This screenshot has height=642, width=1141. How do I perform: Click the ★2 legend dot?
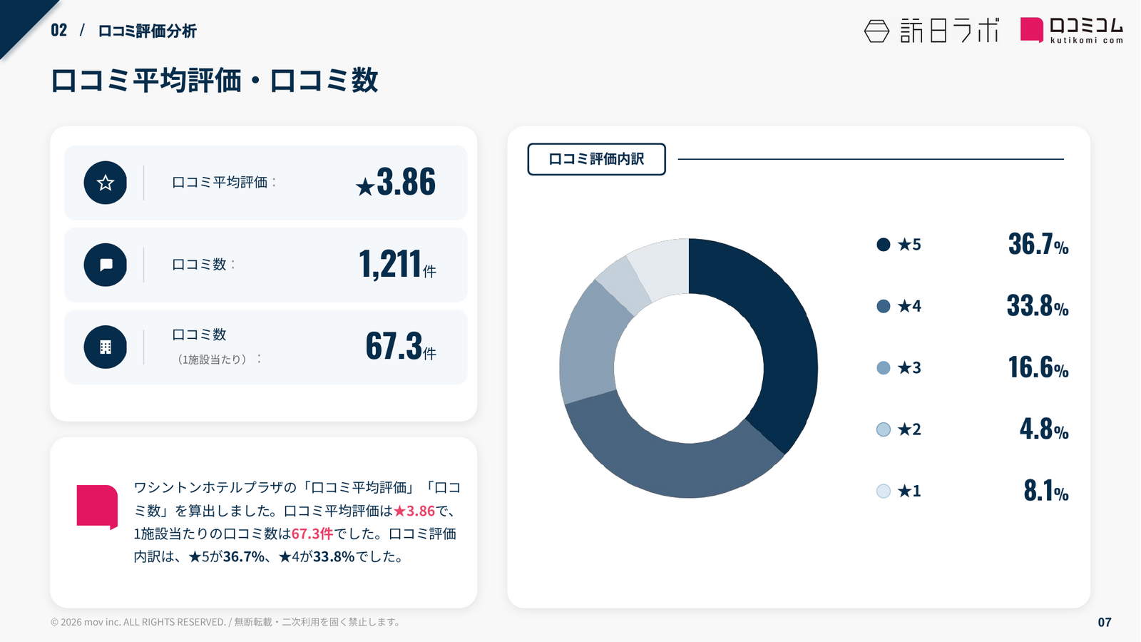pyautogui.click(x=884, y=429)
